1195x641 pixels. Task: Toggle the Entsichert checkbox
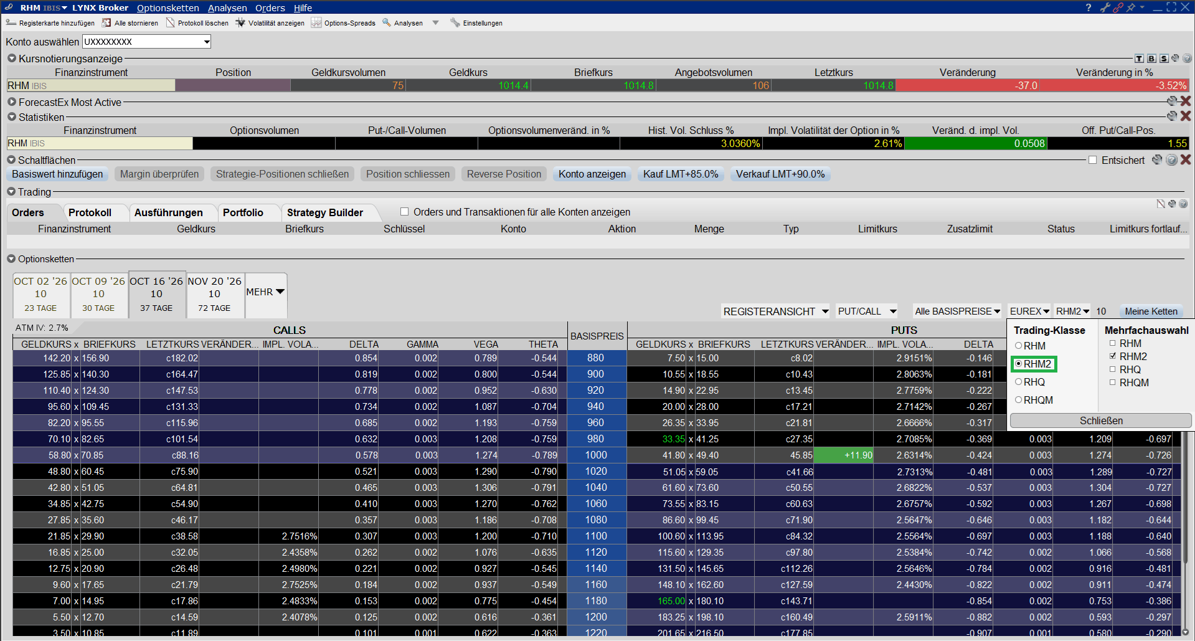tap(1092, 160)
